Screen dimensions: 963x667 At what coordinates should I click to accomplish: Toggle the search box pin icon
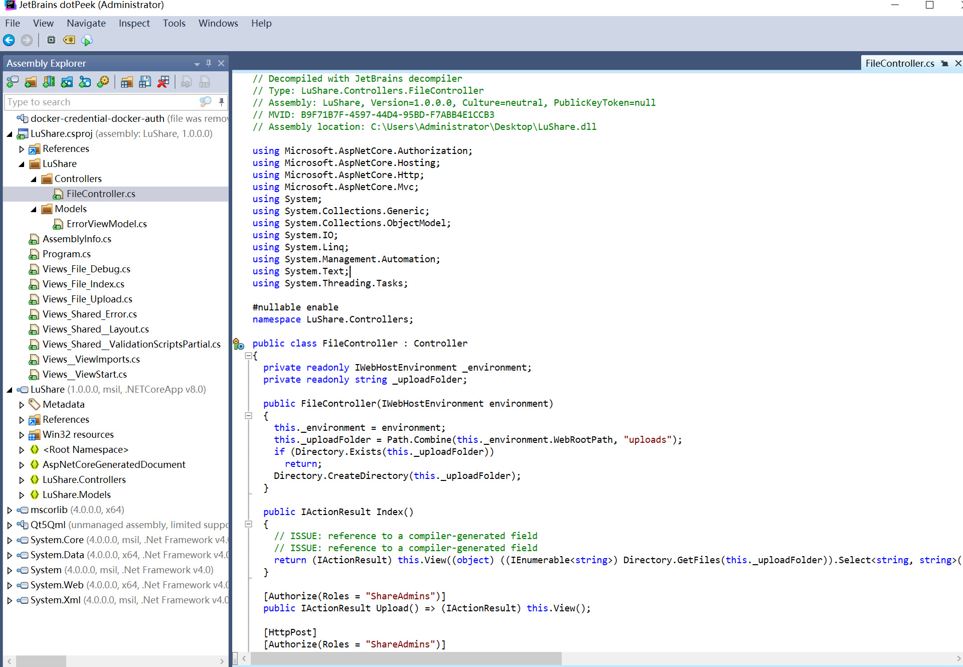tap(221, 102)
